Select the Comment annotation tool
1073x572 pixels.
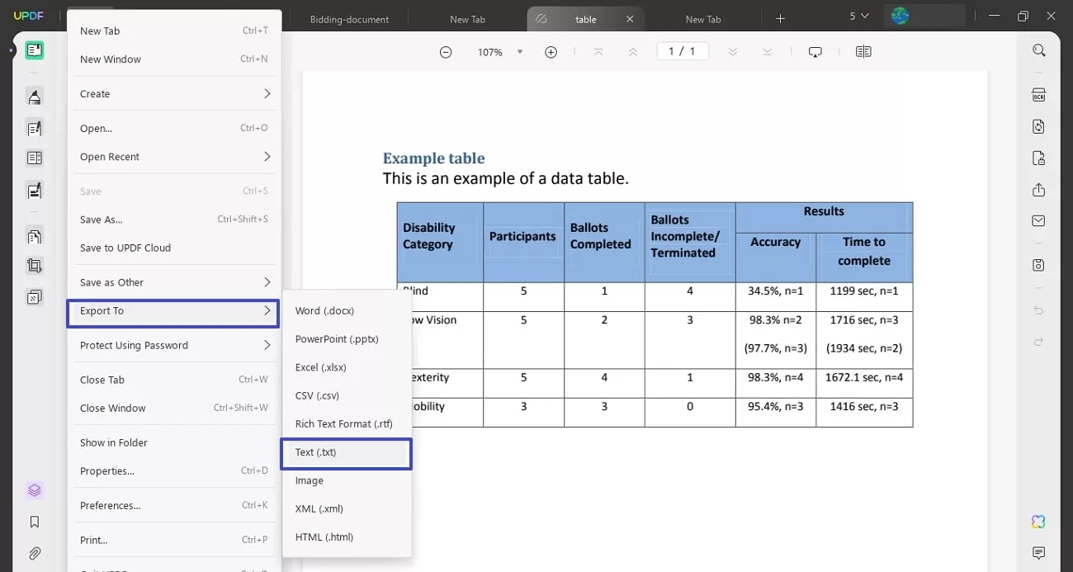(34, 97)
